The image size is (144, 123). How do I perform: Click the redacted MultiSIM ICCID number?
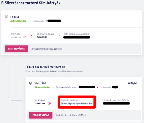(116, 104)
